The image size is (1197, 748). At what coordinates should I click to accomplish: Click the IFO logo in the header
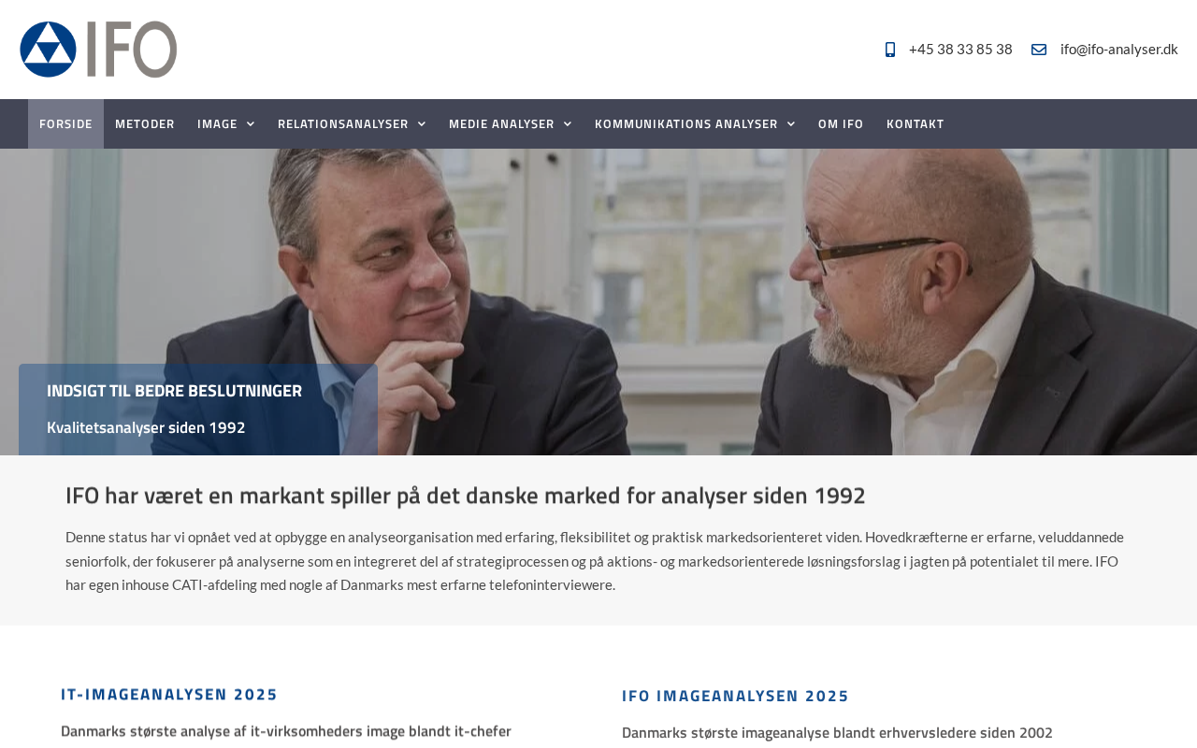pos(98,50)
